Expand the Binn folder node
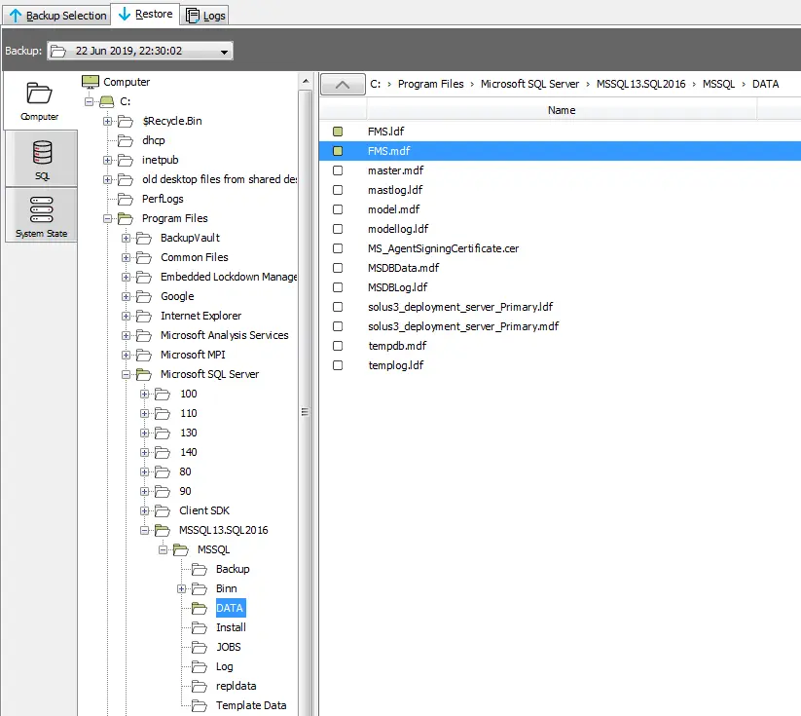This screenshot has width=801, height=716. coord(182,588)
